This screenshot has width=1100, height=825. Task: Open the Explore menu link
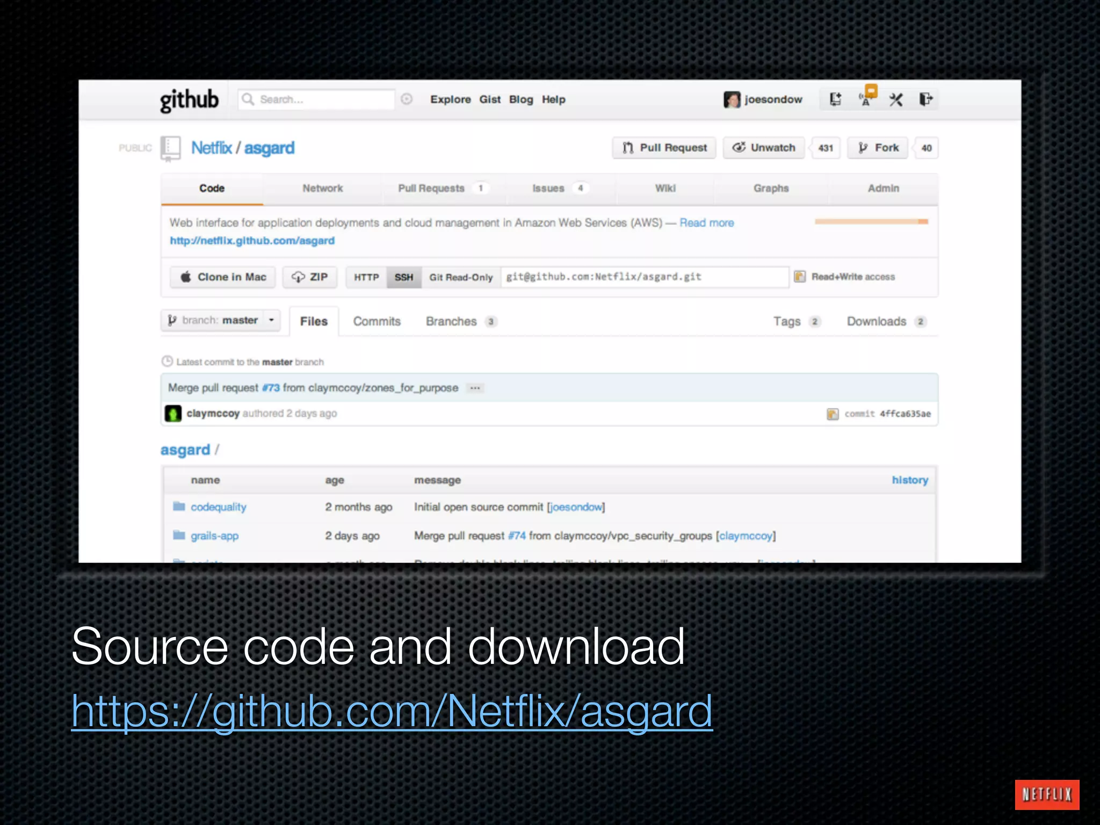tap(450, 99)
